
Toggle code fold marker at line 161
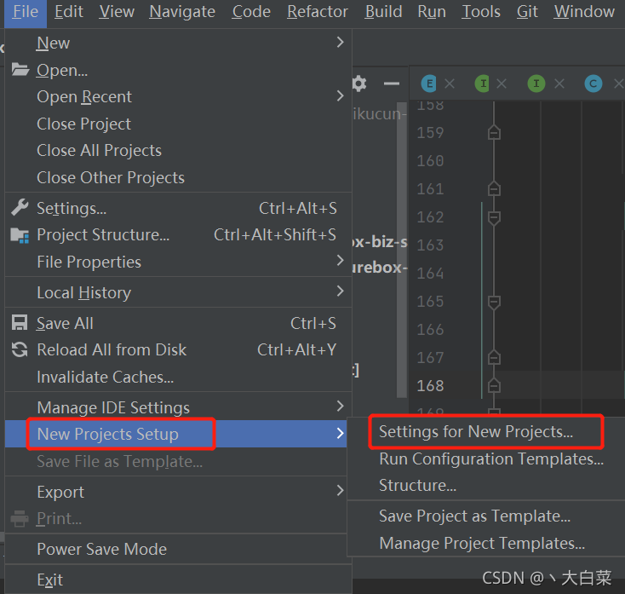494,188
